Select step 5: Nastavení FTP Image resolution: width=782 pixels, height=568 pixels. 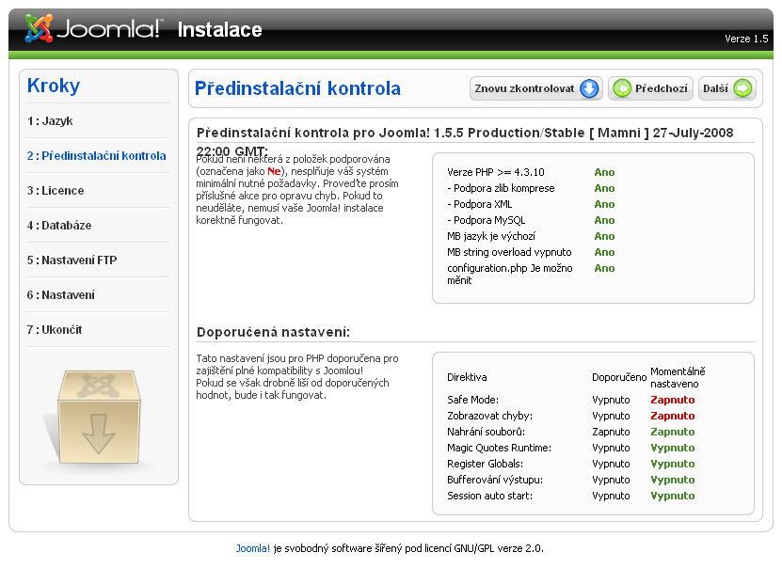(72, 260)
